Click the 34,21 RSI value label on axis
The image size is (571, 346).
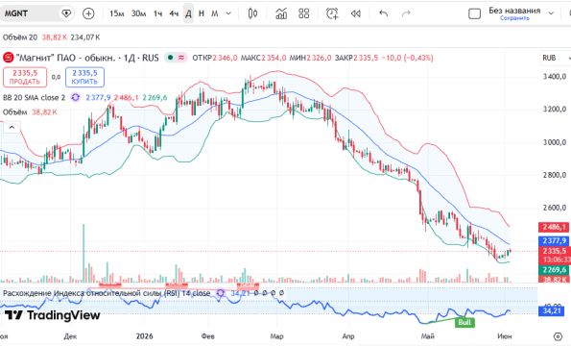pyautogui.click(x=552, y=311)
